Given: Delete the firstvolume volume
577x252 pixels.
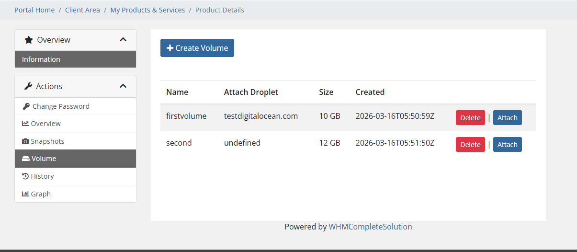Looking at the screenshot, I should pos(470,118).
